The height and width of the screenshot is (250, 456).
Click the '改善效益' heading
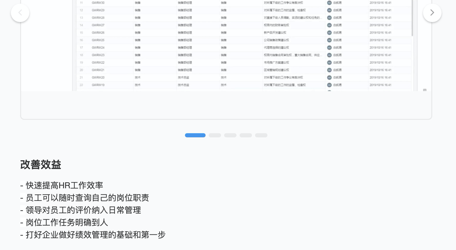41,165
